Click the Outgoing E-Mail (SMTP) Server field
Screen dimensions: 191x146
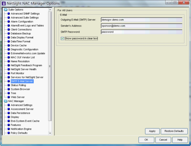[x=141, y=20]
